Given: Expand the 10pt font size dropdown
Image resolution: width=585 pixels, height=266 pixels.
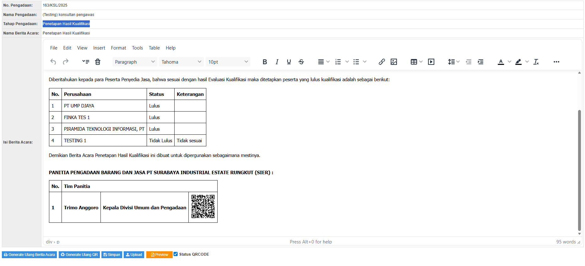Looking at the screenshot, I should tap(228, 62).
